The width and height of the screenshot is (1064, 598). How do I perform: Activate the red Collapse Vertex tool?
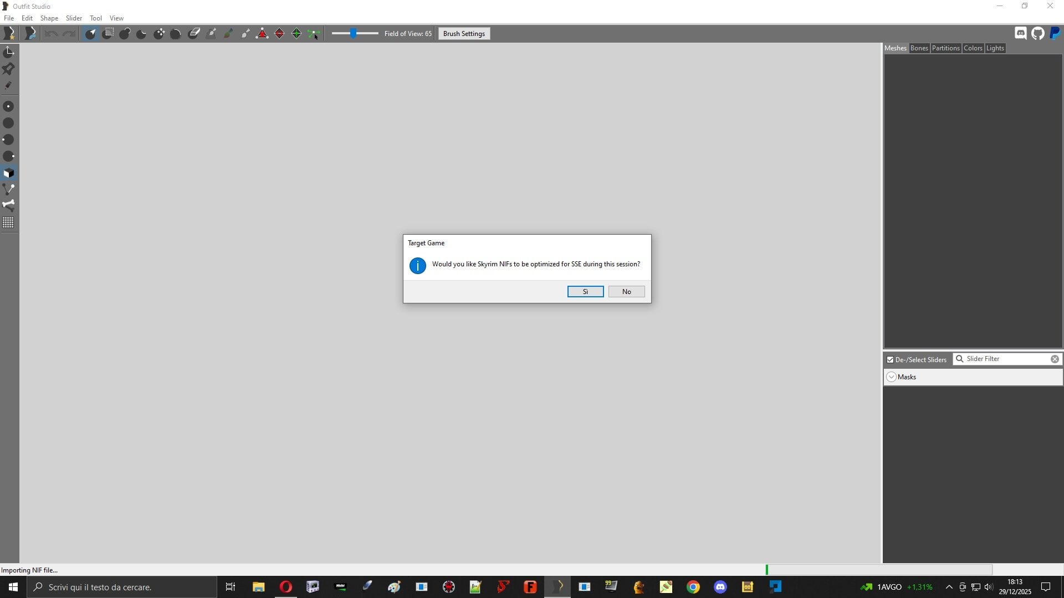(x=262, y=34)
